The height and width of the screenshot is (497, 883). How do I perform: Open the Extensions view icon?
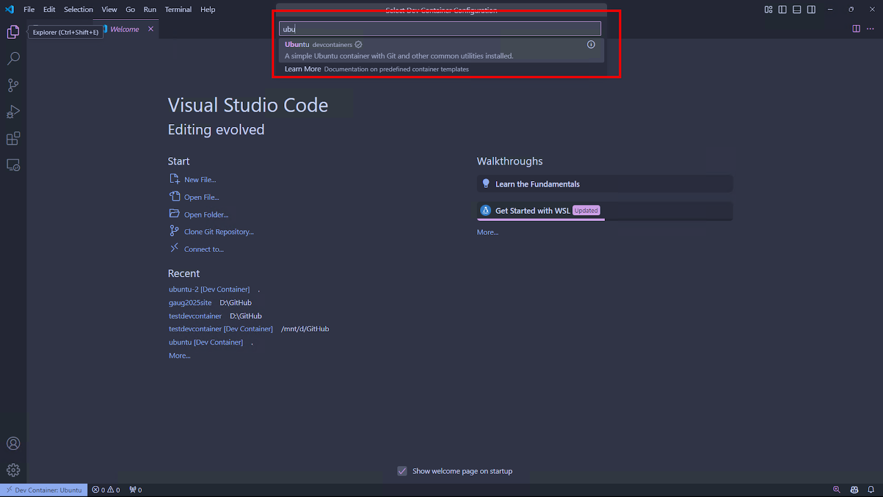tap(13, 138)
